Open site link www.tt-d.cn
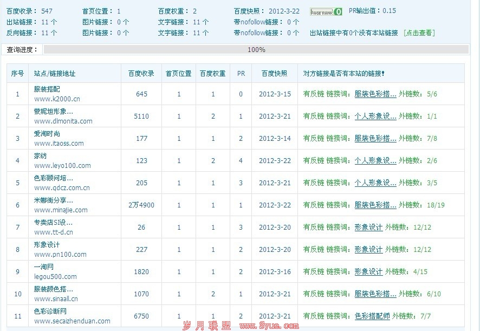The width and height of the screenshot is (480, 331). click(x=54, y=232)
